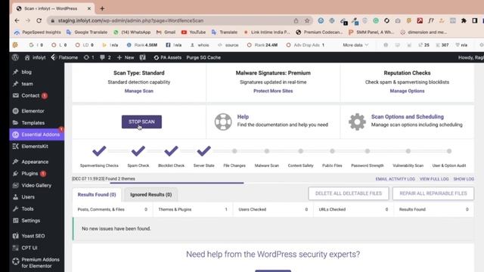Click Delete All Deletable Files button
Screen dimensions: 484x272
click(349, 193)
